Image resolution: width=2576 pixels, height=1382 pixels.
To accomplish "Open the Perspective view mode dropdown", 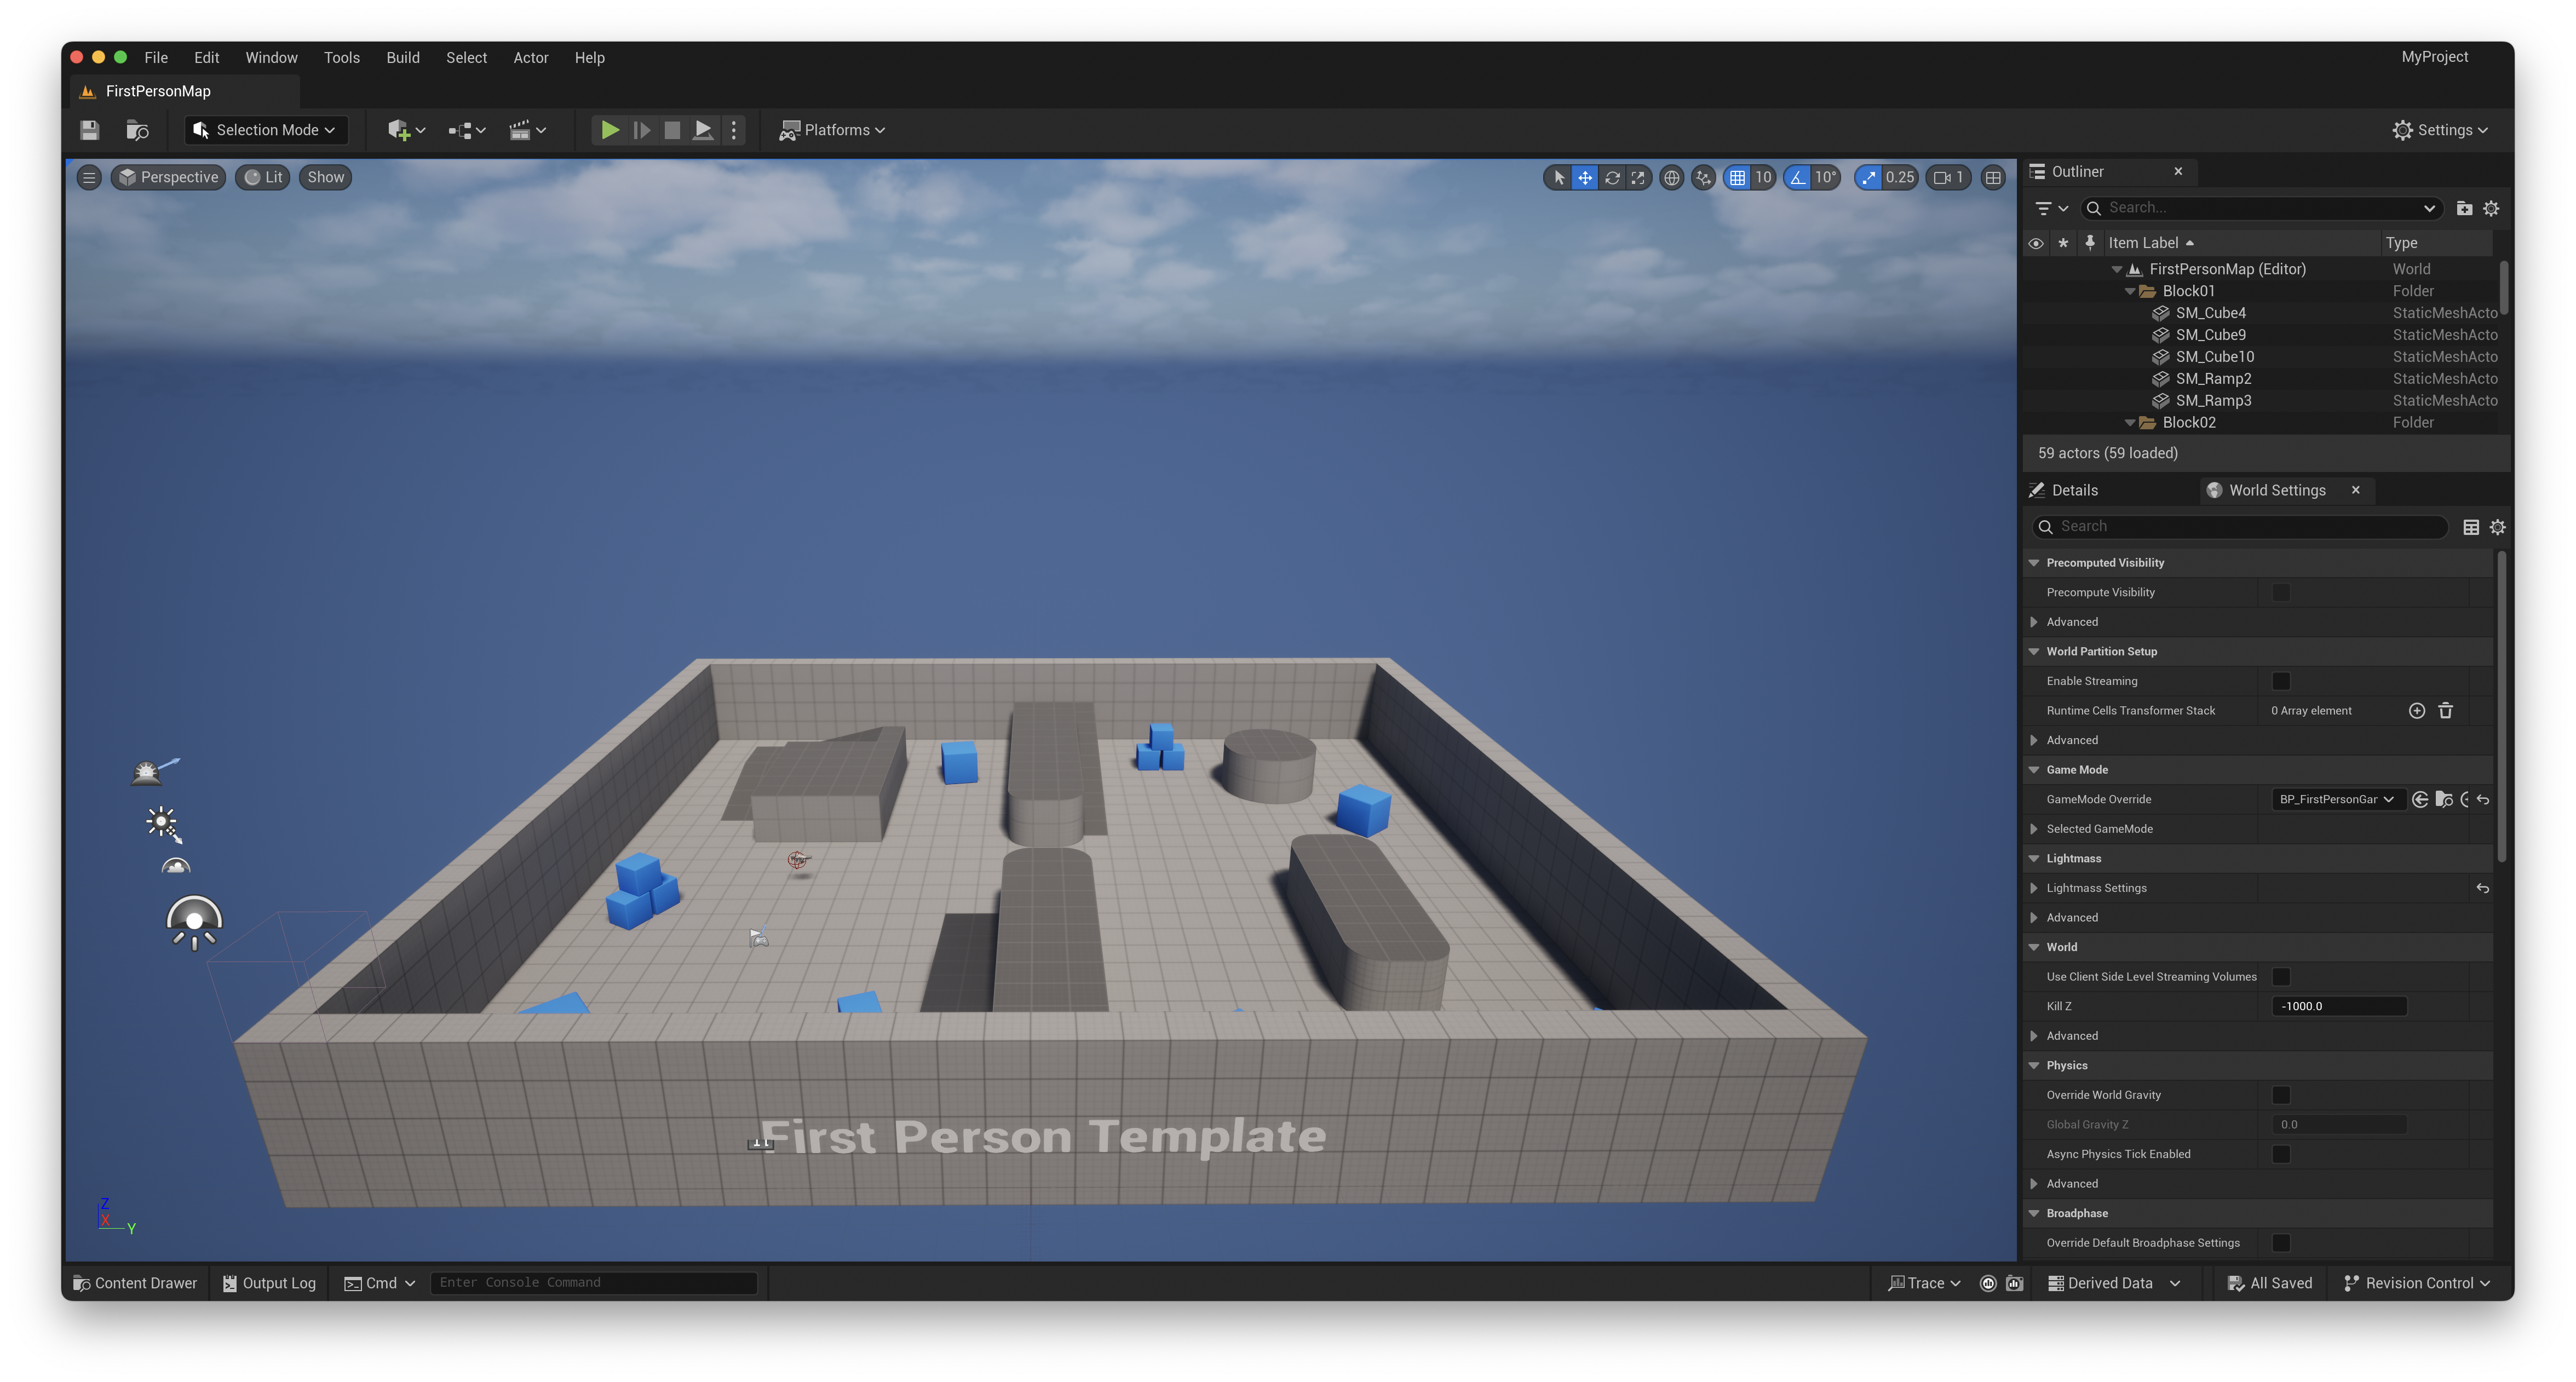I will (x=168, y=178).
